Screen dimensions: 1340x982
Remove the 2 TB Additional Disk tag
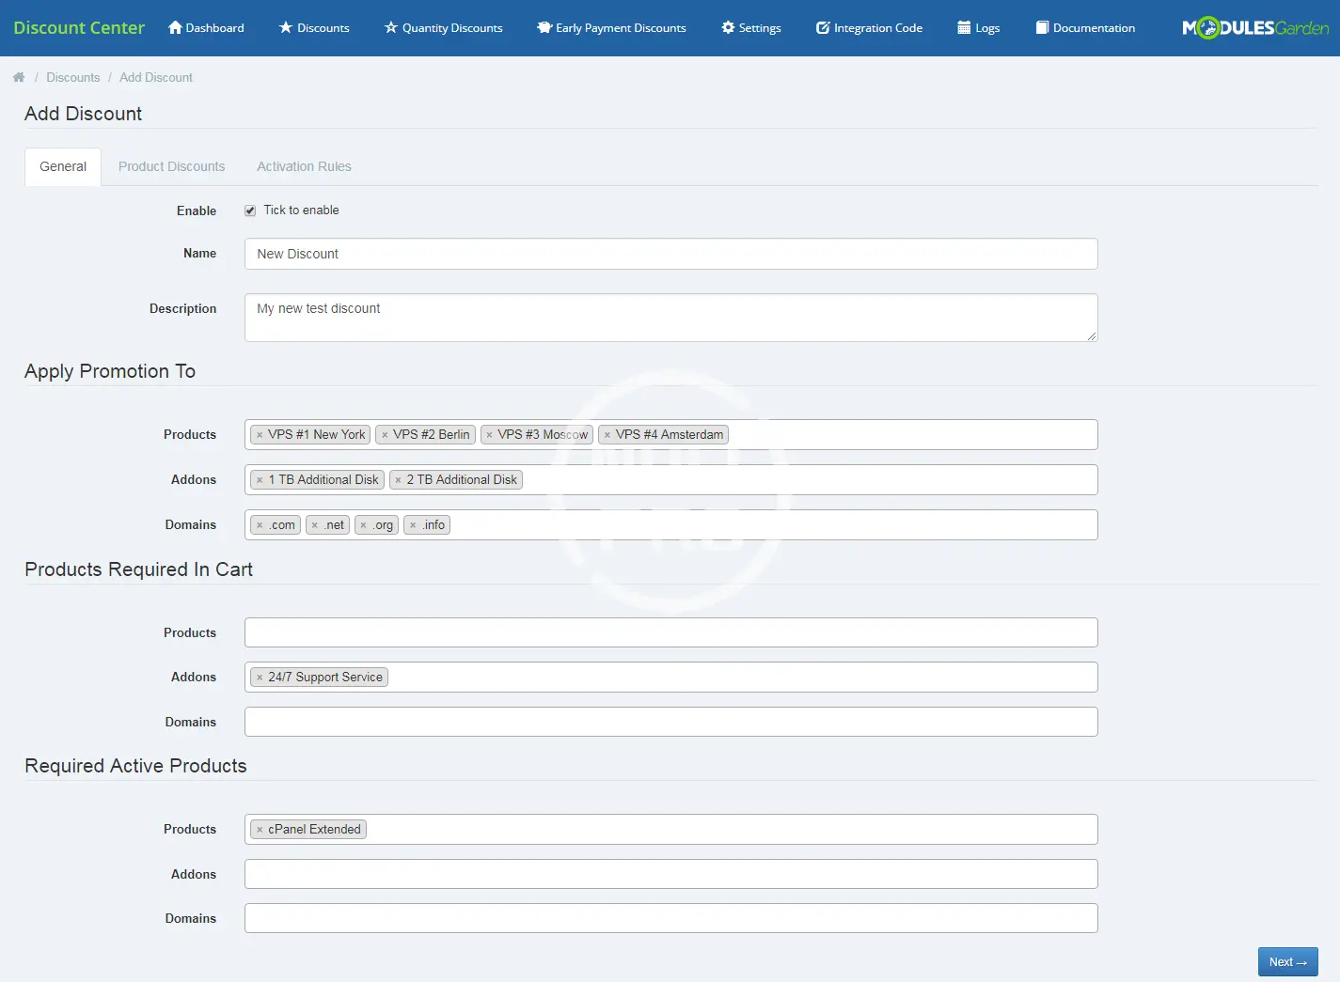[398, 480]
